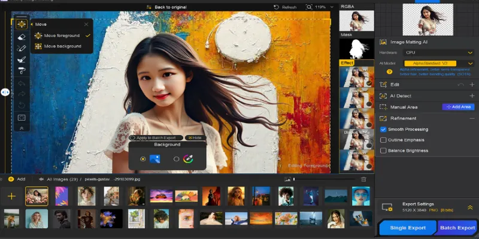479x239 pixels.
Task: Click the before/after compare handle
Action: click(x=5, y=92)
